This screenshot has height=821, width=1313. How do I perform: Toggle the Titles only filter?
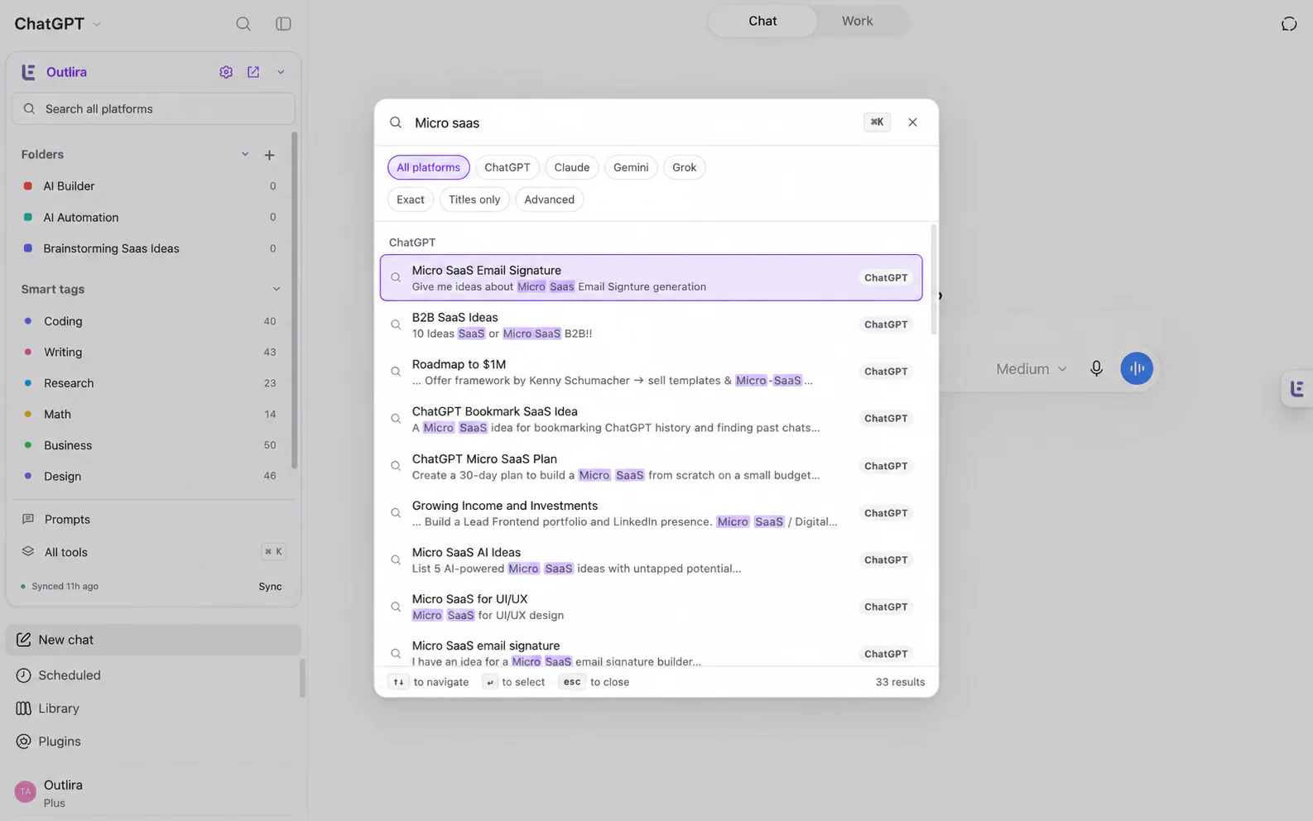tap(474, 199)
